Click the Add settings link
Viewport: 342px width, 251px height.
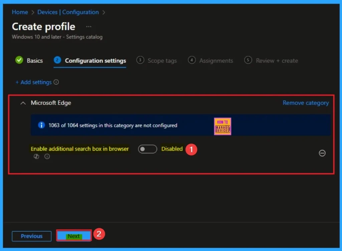pos(34,82)
